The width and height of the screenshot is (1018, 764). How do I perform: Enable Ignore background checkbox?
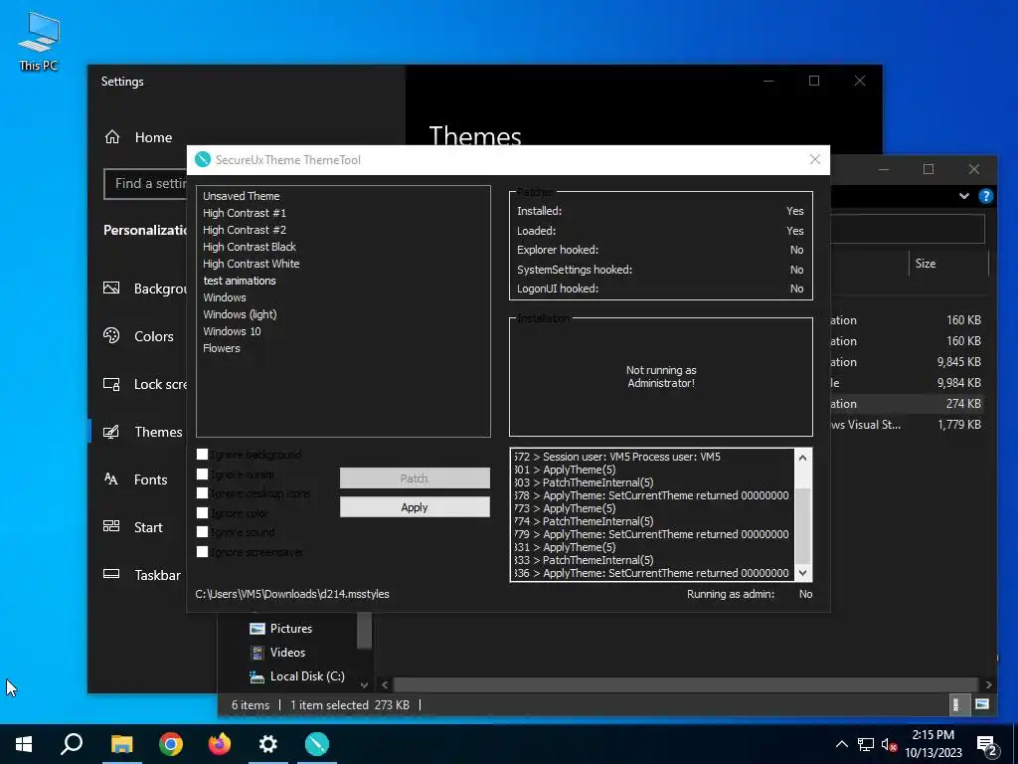[203, 454]
